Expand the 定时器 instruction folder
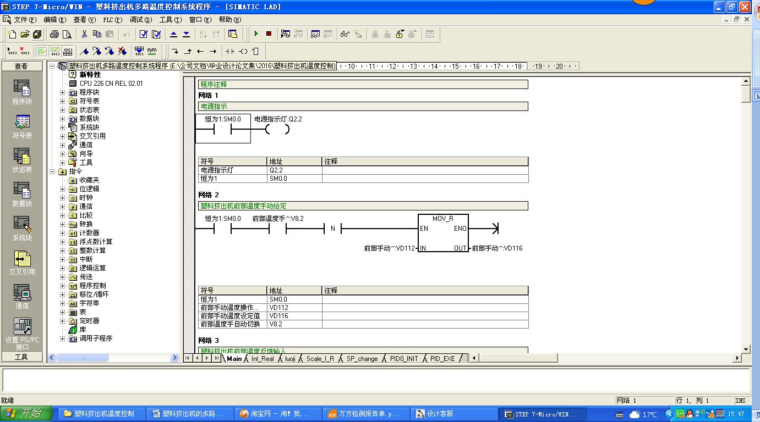 (x=62, y=321)
